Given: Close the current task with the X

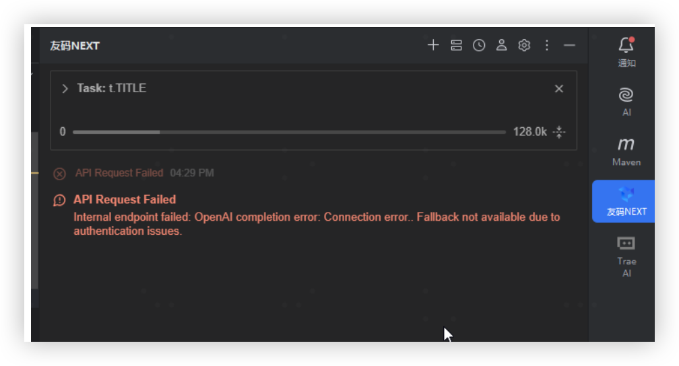Looking at the screenshot, I should click(x=558, y=89).
